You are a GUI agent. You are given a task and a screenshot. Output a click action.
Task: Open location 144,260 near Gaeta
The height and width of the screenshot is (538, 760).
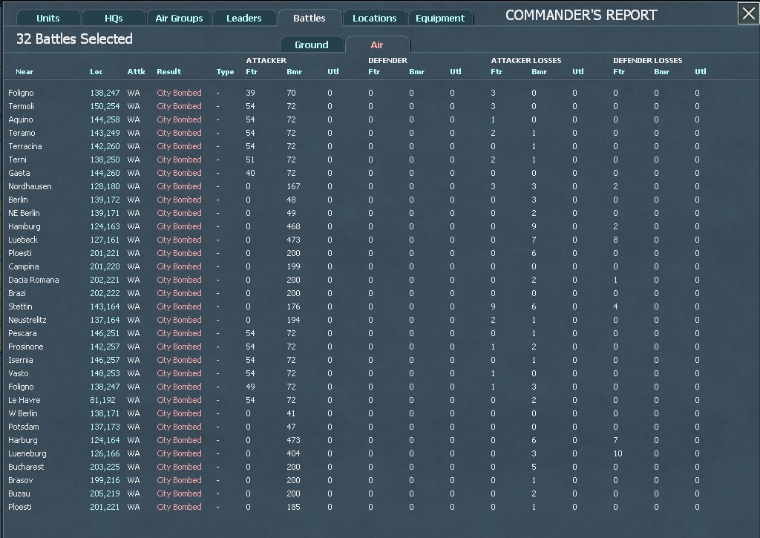pyautogui.click(x=105, y=173)
